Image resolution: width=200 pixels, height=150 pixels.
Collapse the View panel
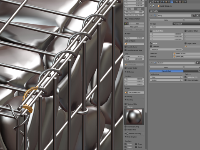pyautogui.click(x=125, y=34)
